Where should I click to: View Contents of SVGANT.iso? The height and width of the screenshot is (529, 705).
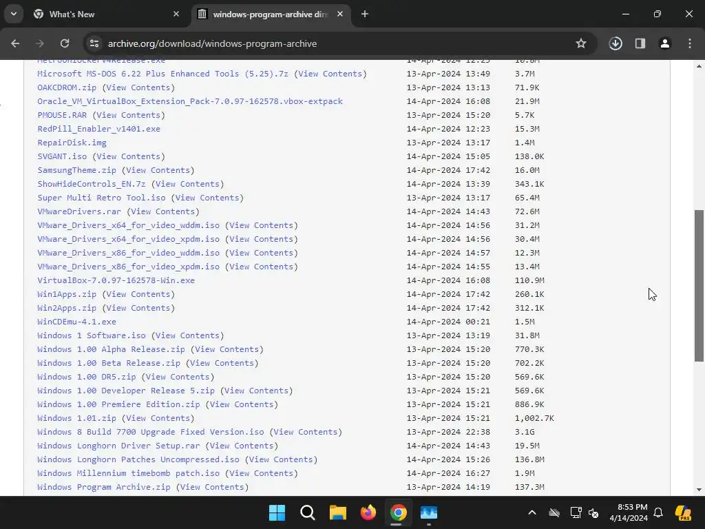[129, 156]
